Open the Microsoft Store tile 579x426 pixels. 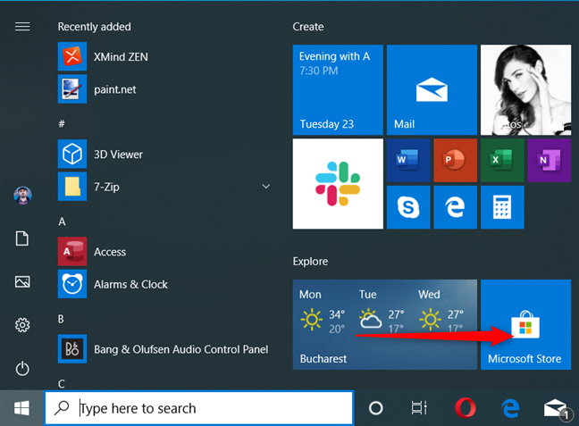pyautogui.click(x=525, y=324)
